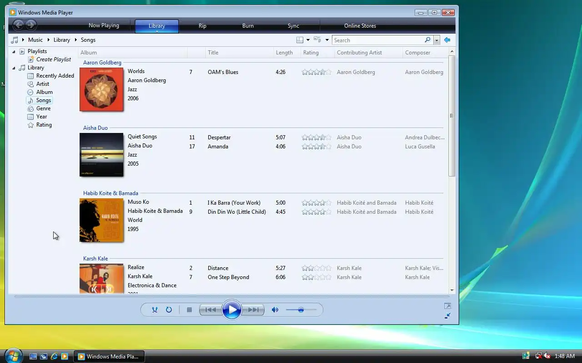Click the search magnifier icon
This screenshot has width=582, height=363.
(427, 40)
